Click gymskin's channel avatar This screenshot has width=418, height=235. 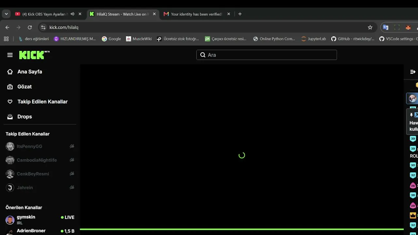[x=10, y=220]
